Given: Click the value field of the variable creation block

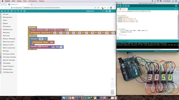Looking at the screenshot, I should pos(66,30).
